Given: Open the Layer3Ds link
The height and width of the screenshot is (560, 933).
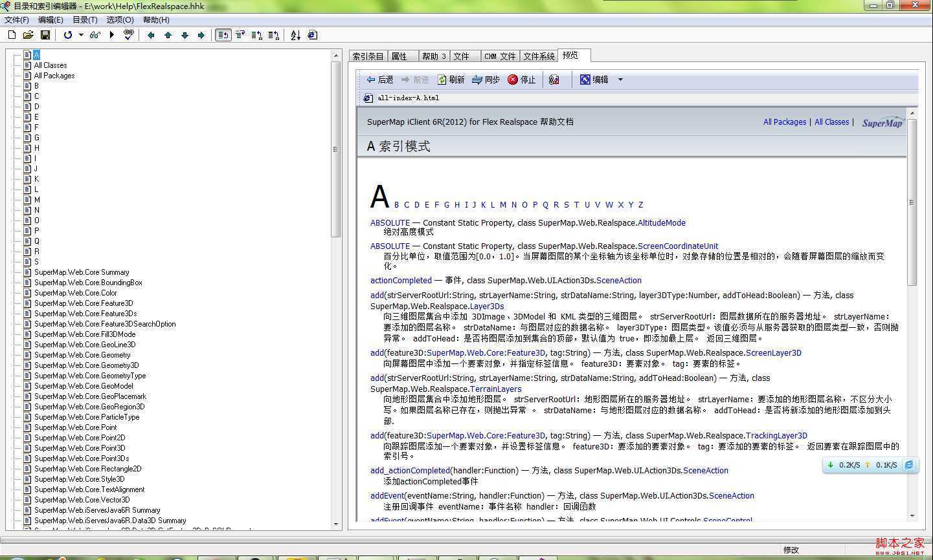Looking at the screenshot, I should [487, 306].
